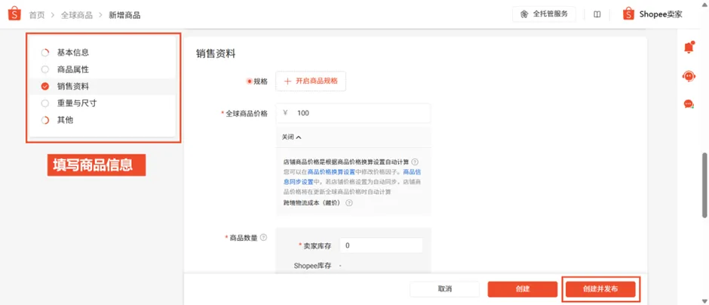Jump to 商品属性 section

(73, 69)
